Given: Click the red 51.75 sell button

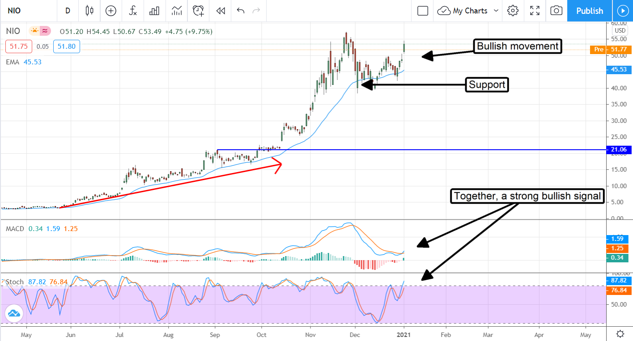Looking at the screenshot, I should click(x=19, y=46).
